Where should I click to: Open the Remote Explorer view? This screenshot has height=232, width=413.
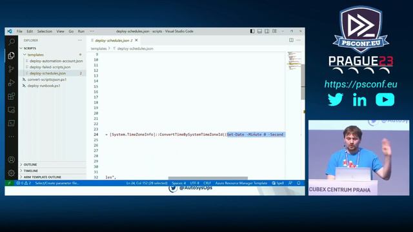(12, 110)
